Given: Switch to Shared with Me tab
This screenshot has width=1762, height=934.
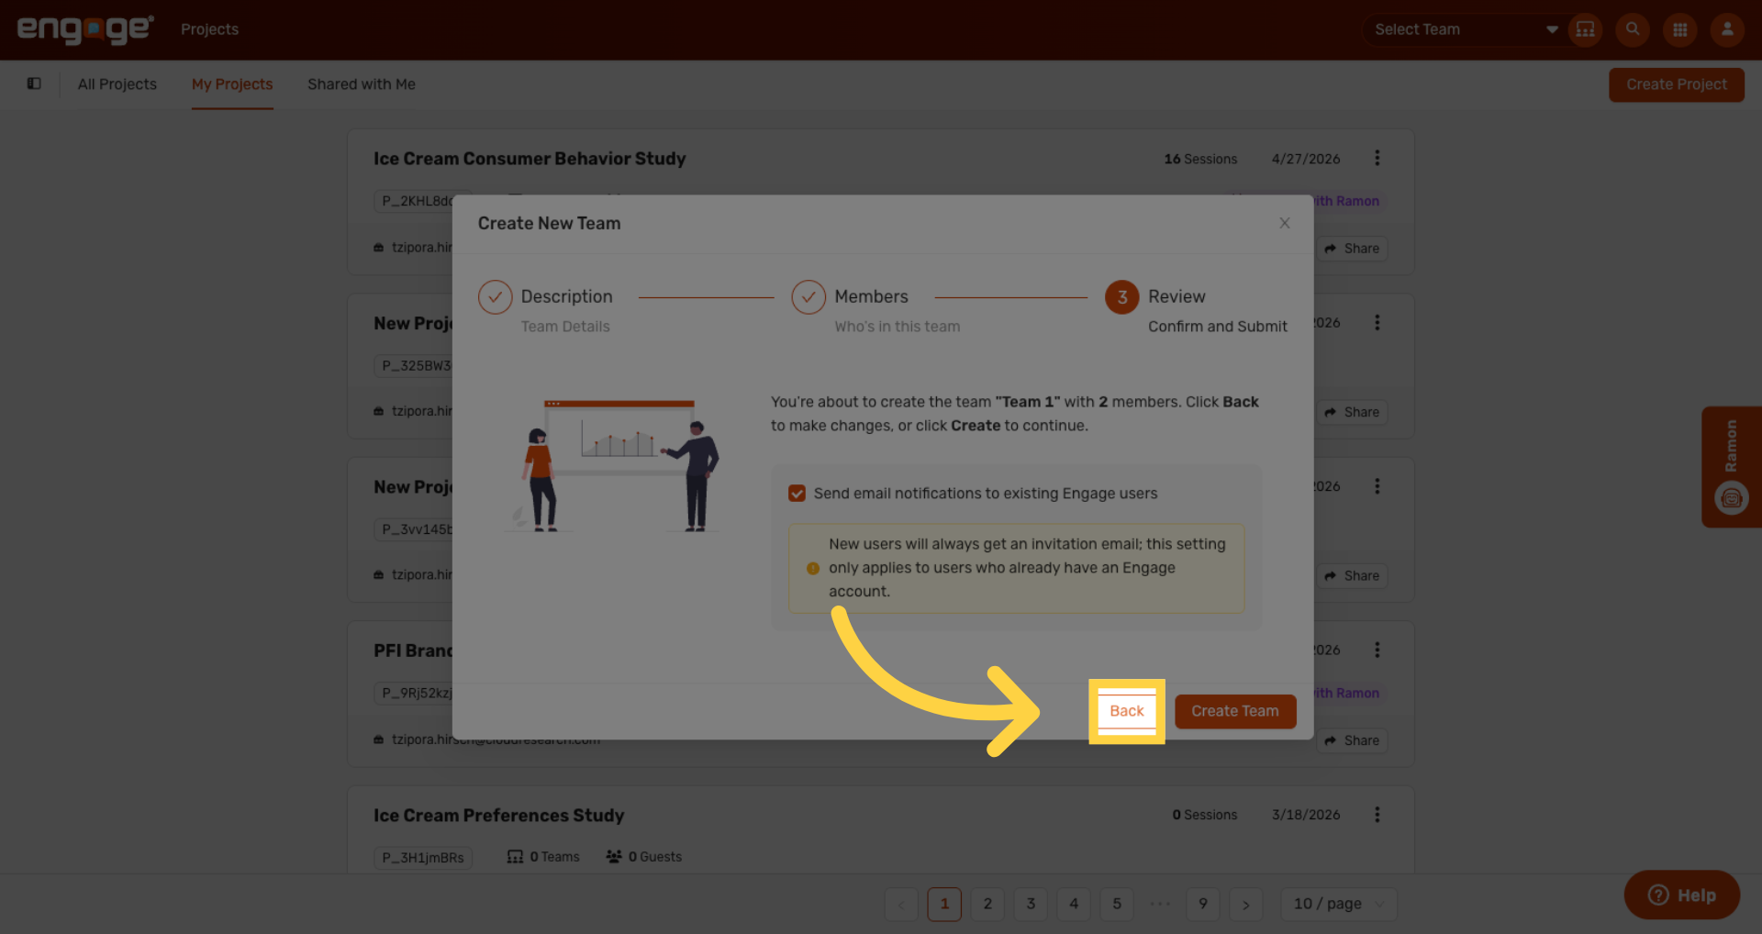Looking at the screenshot, I should pyautogui.click(x=362, y=84).
